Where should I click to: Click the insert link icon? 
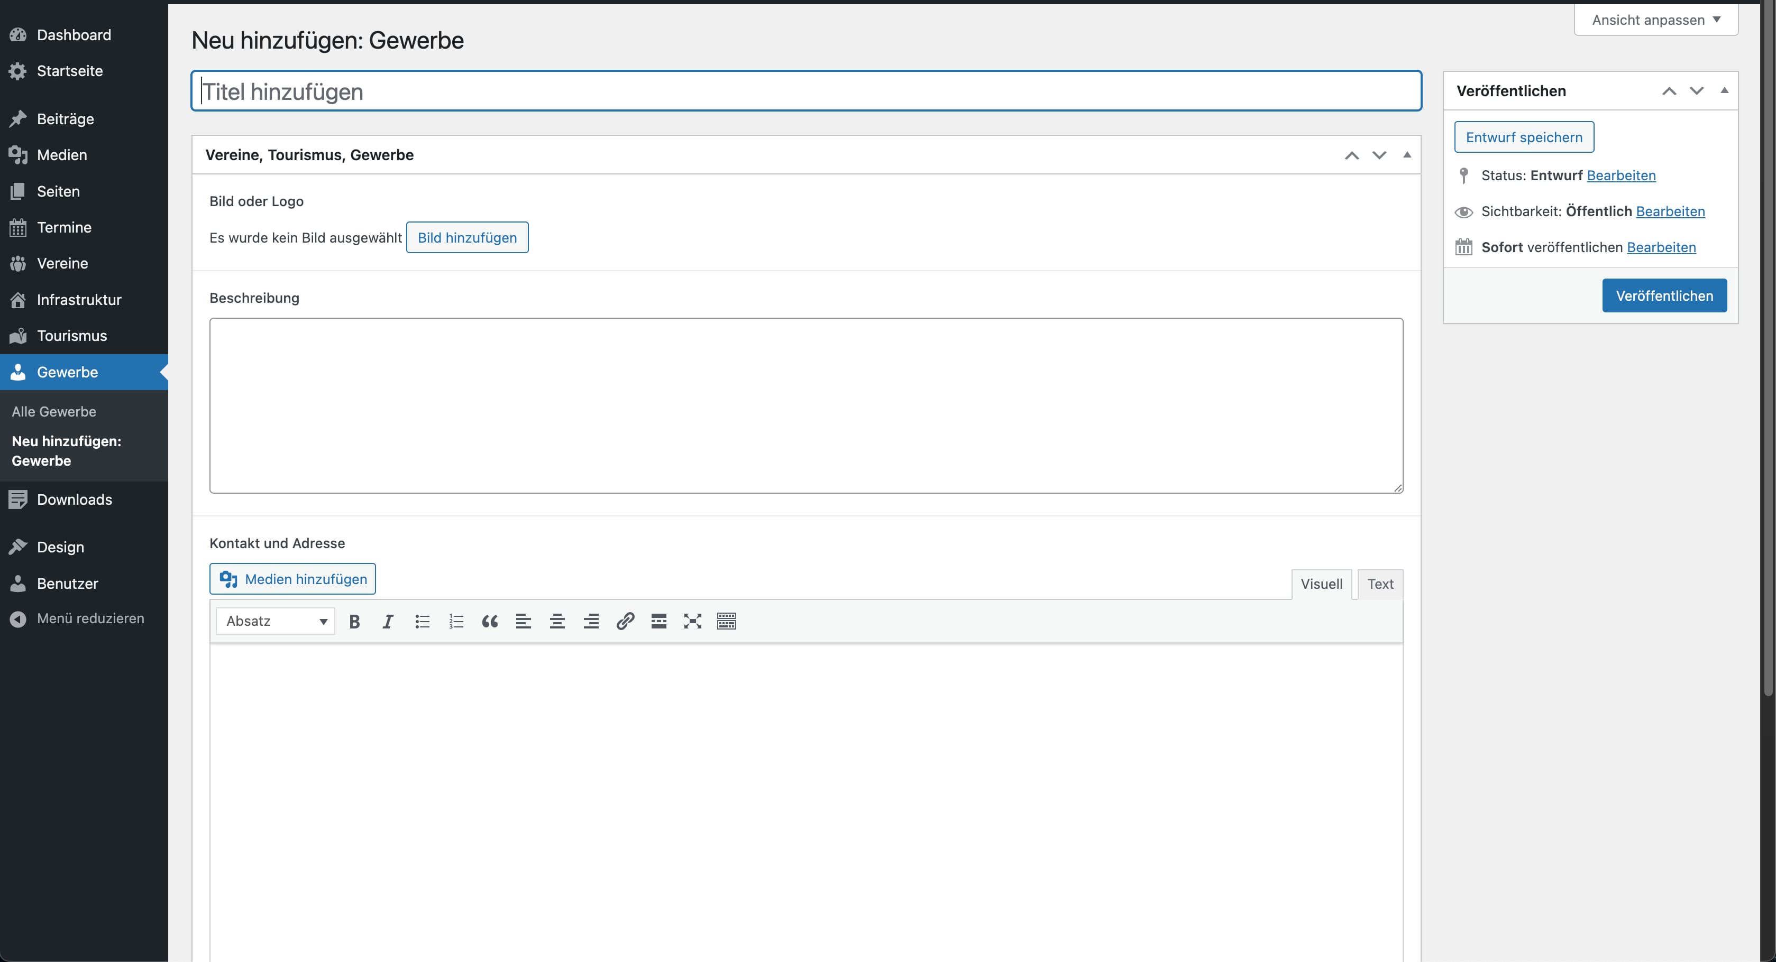point(625,622)
